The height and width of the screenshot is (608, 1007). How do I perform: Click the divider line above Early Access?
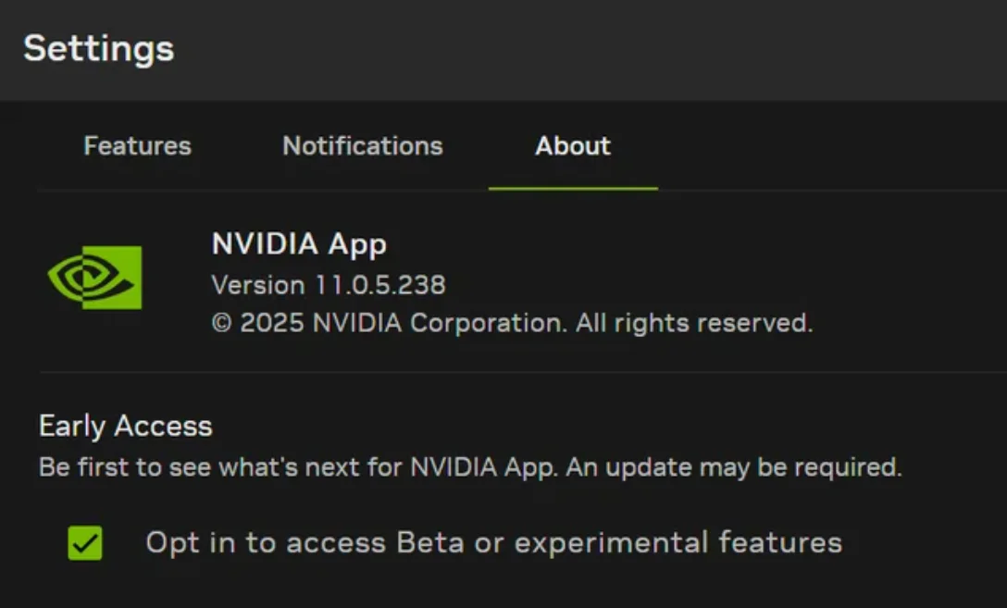(518, 372)
